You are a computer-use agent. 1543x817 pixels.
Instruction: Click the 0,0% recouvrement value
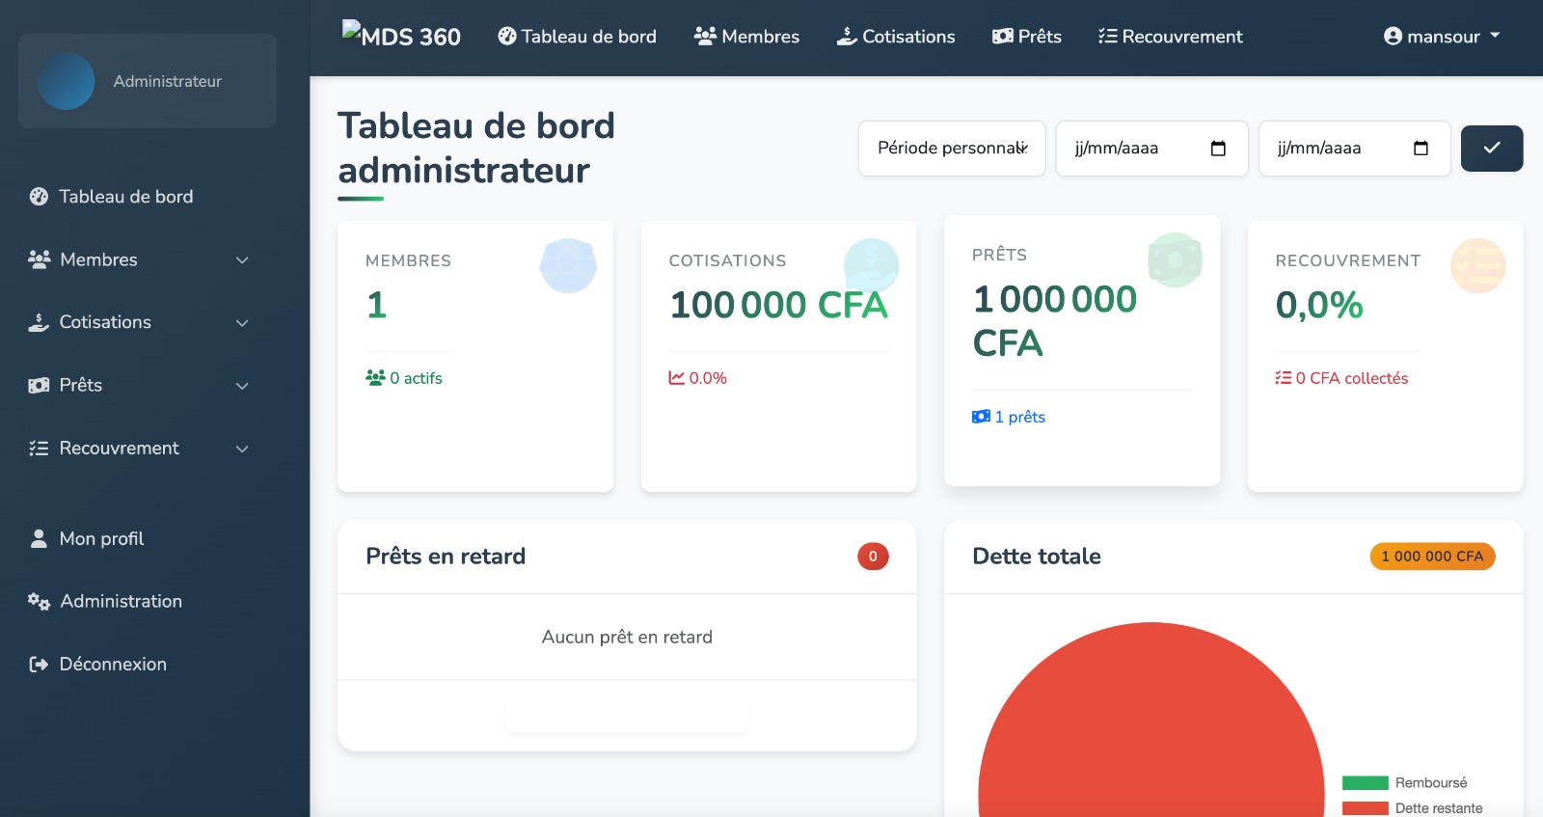coord(1318,305)
